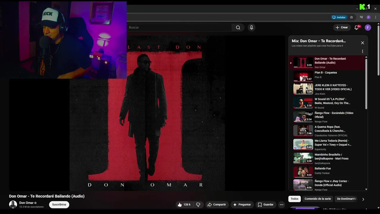Play Plan B - Coquetea thumbnail

click(x=303, y=76)
